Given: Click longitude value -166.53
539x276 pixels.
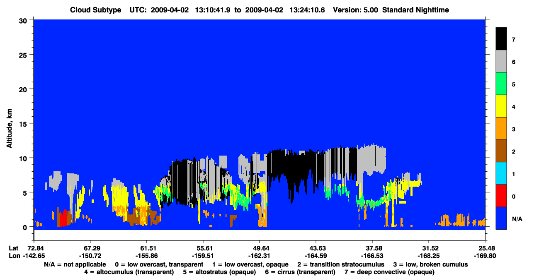Looking at the screenshot, I should 372,256.
